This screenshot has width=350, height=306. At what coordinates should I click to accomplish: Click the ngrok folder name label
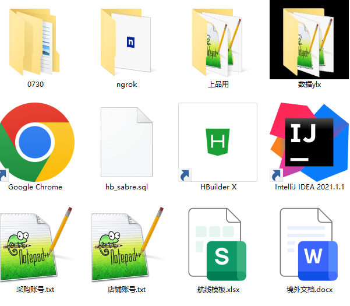coord(126,85)
